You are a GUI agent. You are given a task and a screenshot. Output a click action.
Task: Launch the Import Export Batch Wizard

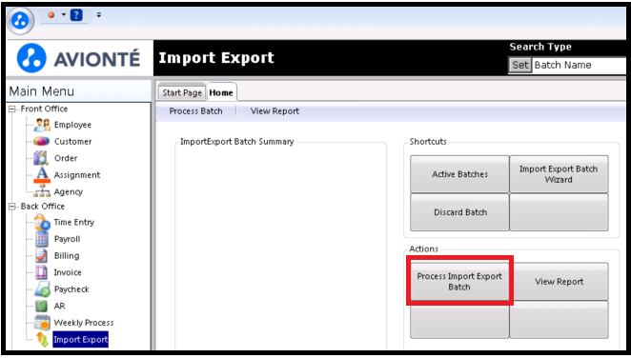(559, 174)
